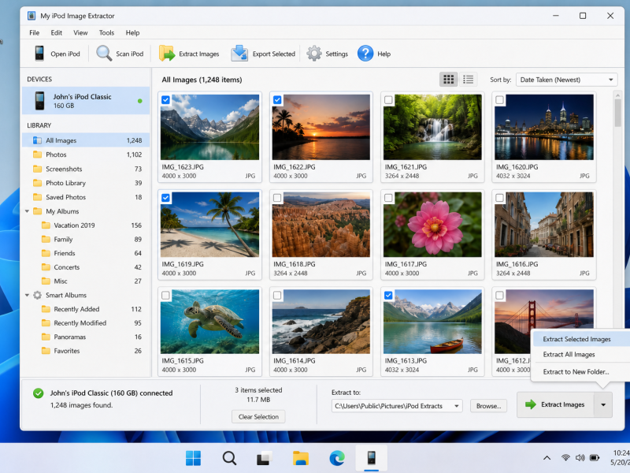
Task: Click the Screenshots folder icon
Action: point(37,169)
